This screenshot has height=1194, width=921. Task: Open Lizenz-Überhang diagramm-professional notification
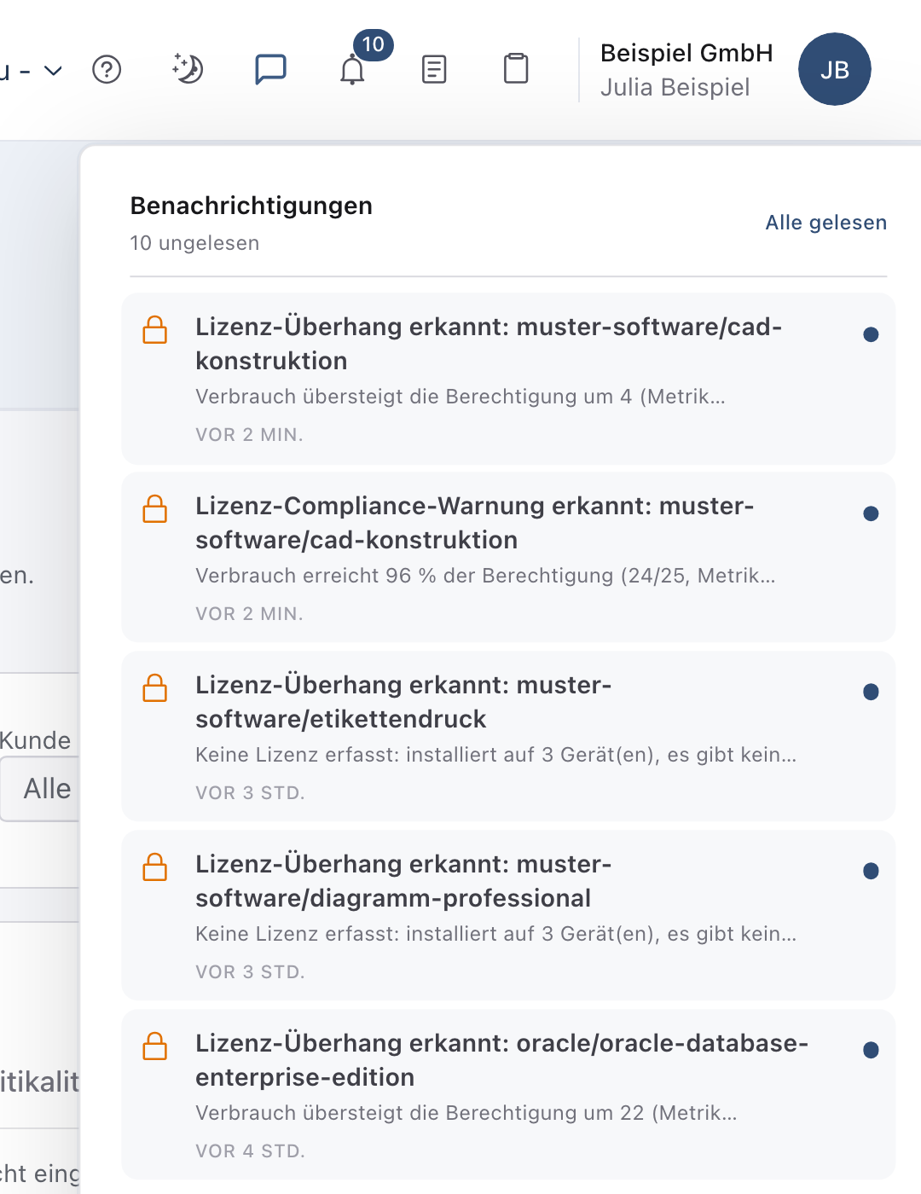coord(508,916)
